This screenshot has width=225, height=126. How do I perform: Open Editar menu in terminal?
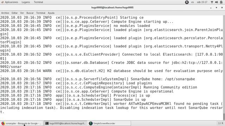14,13
